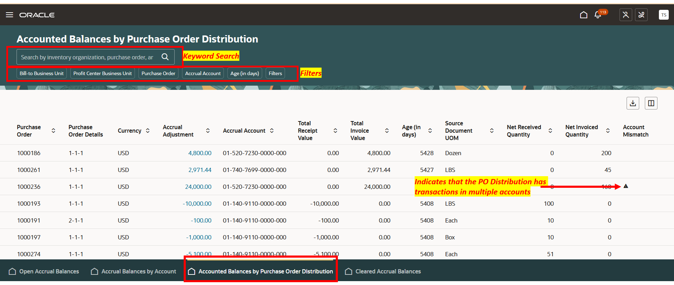Click the Dozen UOM cell
Screen dimensions: 674x285
[453, 153]
